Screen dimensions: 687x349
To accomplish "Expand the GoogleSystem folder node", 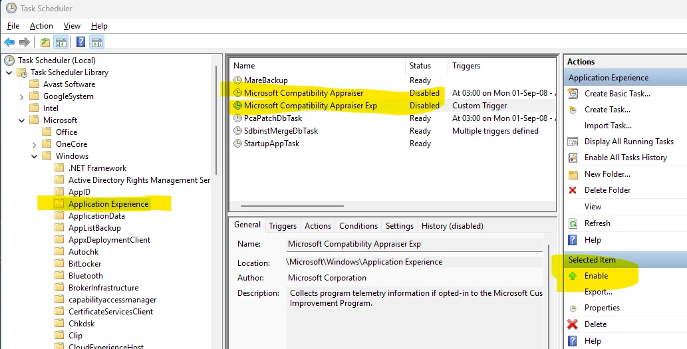I will tap(21, 97).
